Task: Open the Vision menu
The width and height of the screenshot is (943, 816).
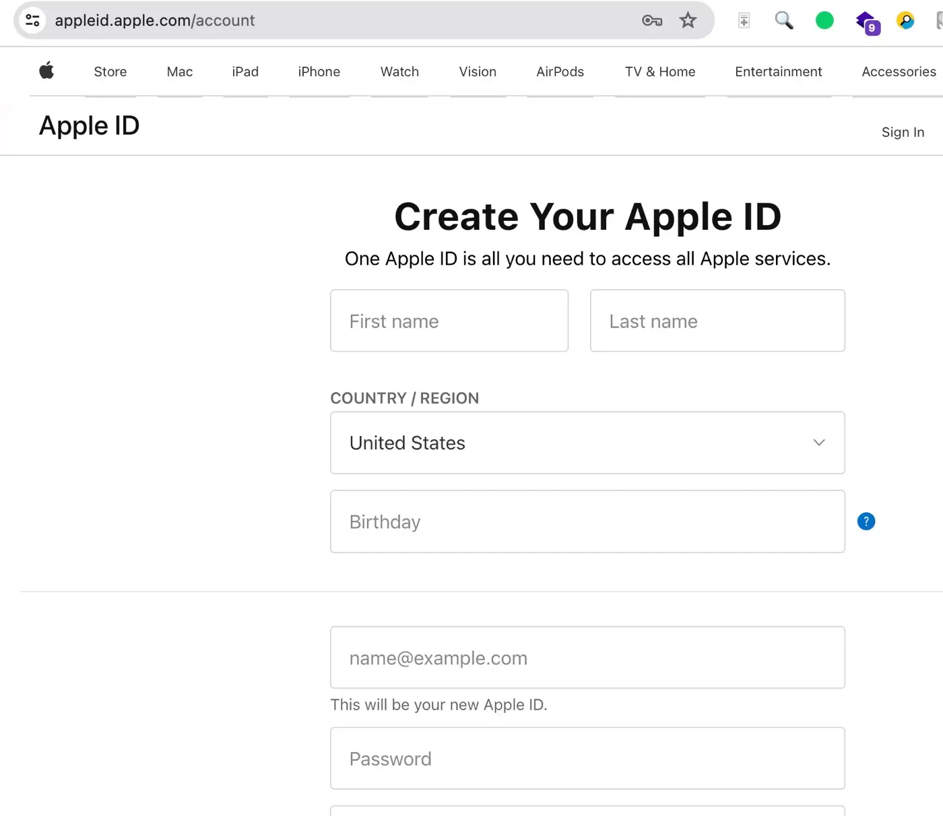Action: [478, 71]
